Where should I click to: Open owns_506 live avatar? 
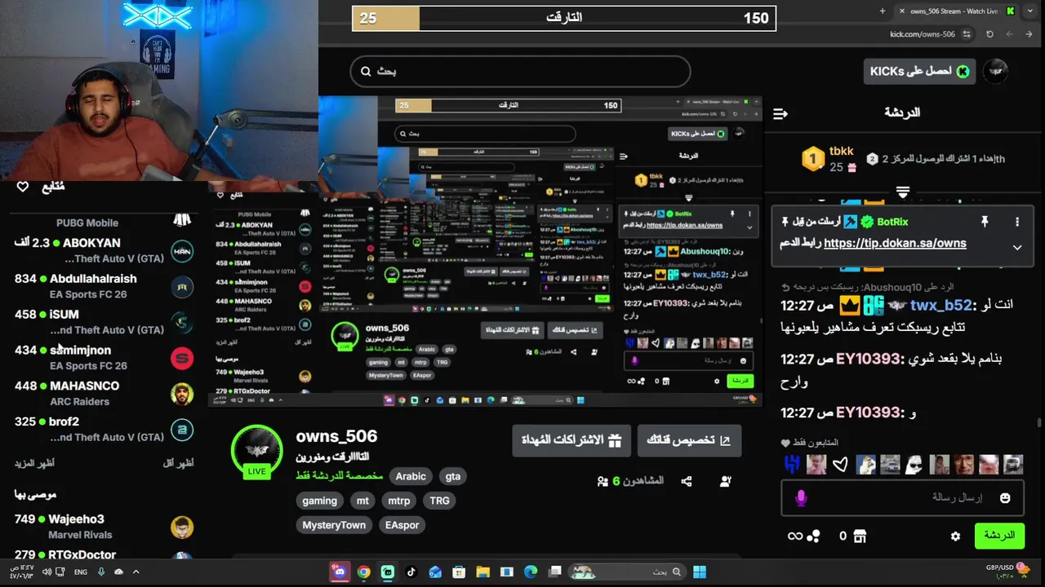[257, 452]
